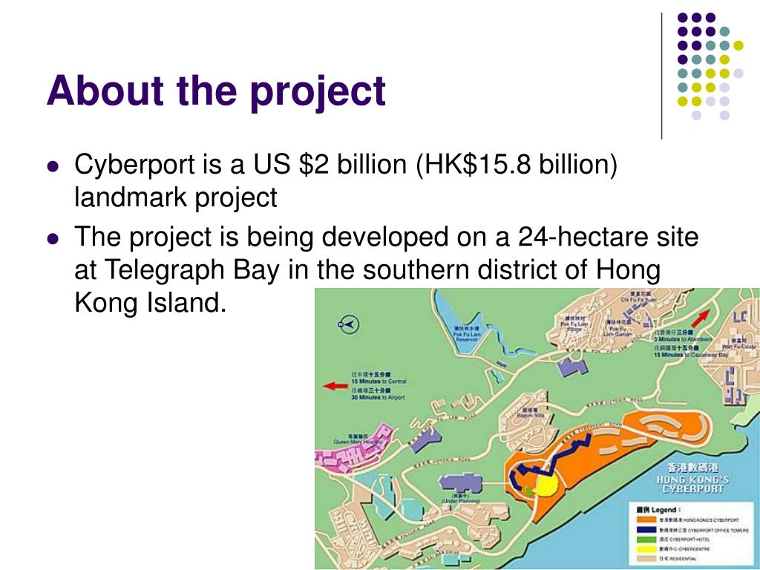Click the '15 Minutes to Central' label

[379, 381]
